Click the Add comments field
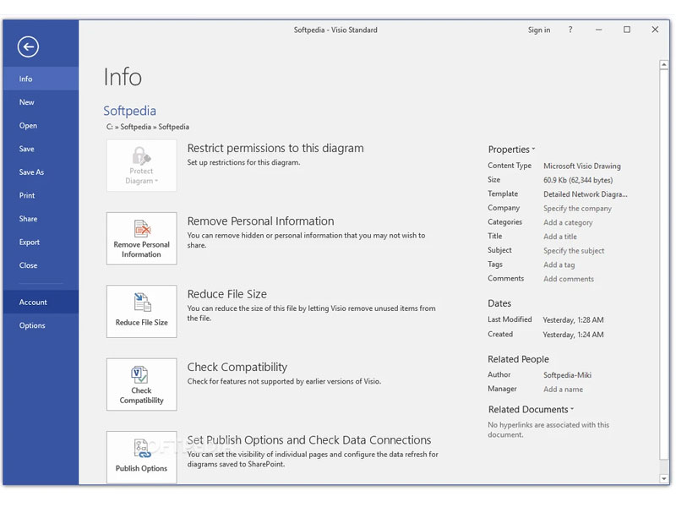This screenshot has width=676, height=507. [x=568, y=279]
